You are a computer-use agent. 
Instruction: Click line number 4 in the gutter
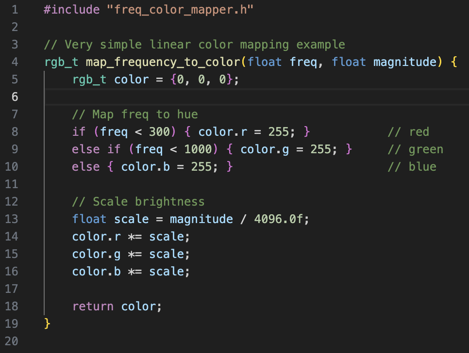click(x=15, y=62)
